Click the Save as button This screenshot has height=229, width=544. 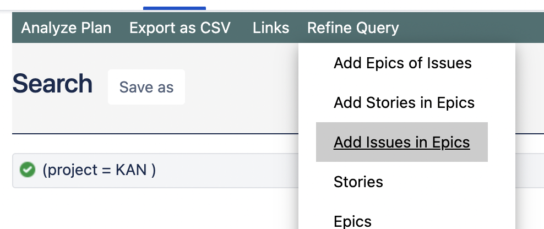(x=146, y=87)
